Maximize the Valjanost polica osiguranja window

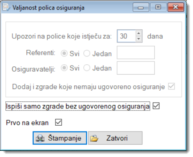(x=158, y=7)
